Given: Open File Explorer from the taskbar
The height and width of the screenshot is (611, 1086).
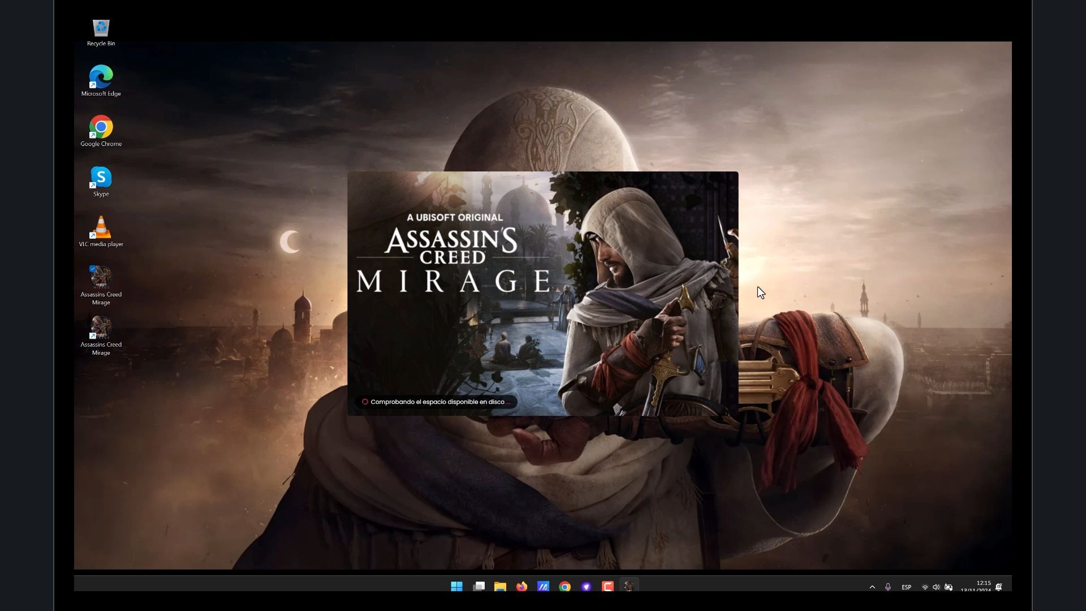Looking at the screenshot, I should point(500,587).
